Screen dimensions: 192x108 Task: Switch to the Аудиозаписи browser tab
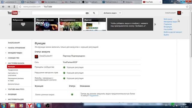tap(10, 2)
